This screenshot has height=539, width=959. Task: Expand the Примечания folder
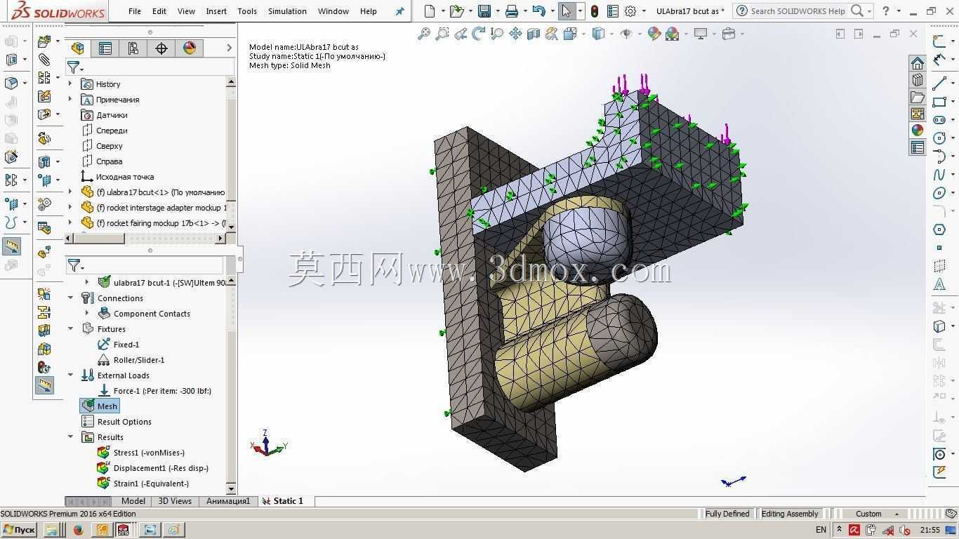70,100
